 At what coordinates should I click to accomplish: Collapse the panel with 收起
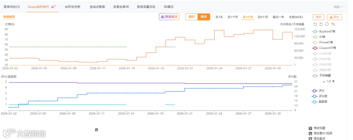coord(338,7)
